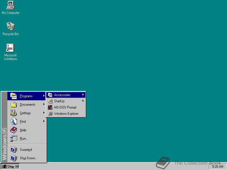Click the Ship It! start button
The width and height of the screenshot is (227, 170).
[x=10, y=167]
